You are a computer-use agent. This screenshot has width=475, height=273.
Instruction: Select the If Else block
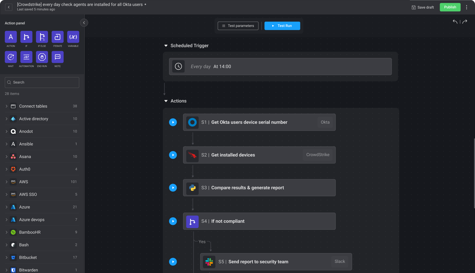pyautogui.click(x=42, y=37)
